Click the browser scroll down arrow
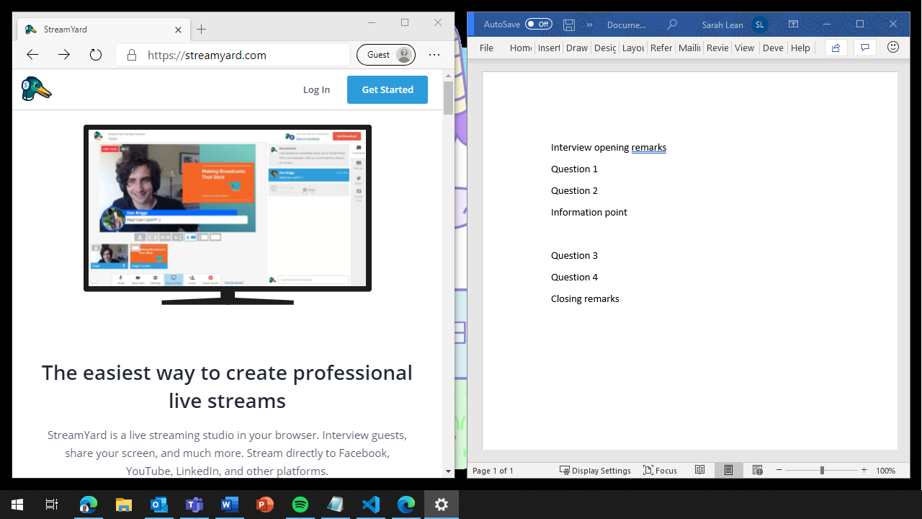 (448, 471)
